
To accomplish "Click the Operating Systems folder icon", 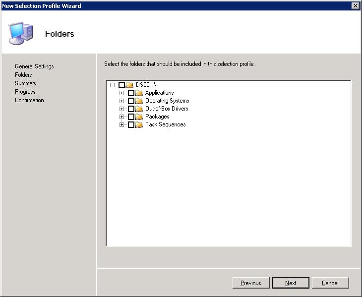I will tap(139, 101).
